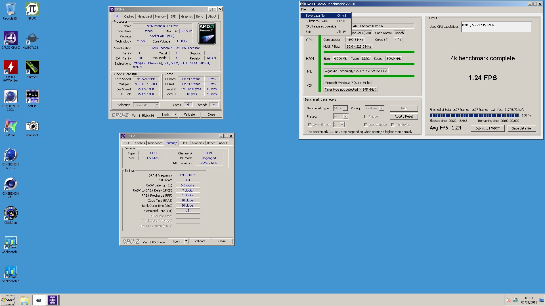The height and width of the screenshot is (306, 545).
Task: Select CPU features override menu entry
Action: [x=326, y=26]
